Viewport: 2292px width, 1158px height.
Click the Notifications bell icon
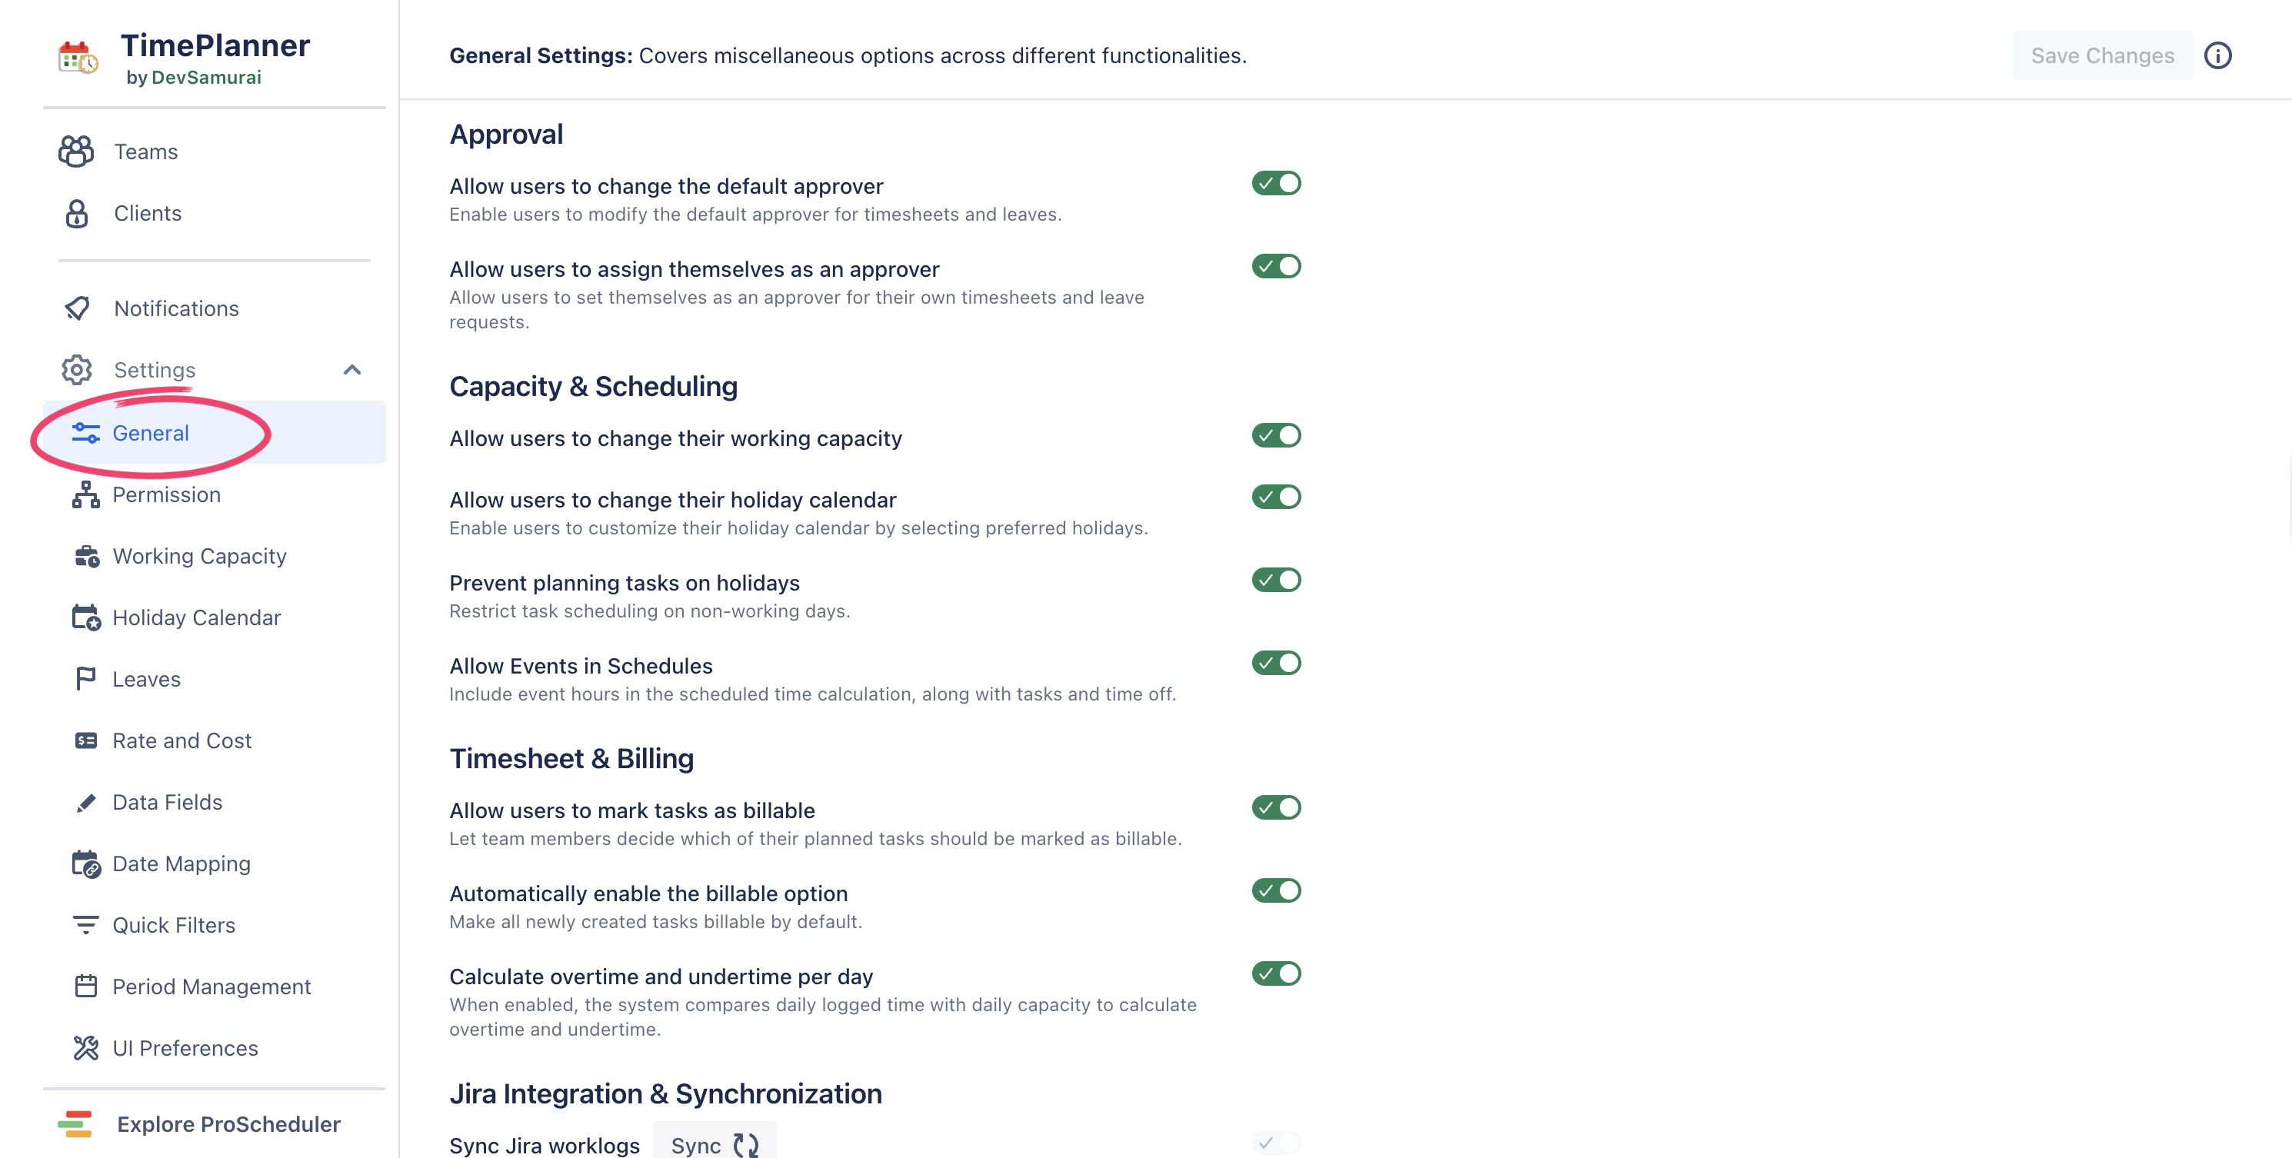coord(76,308)
